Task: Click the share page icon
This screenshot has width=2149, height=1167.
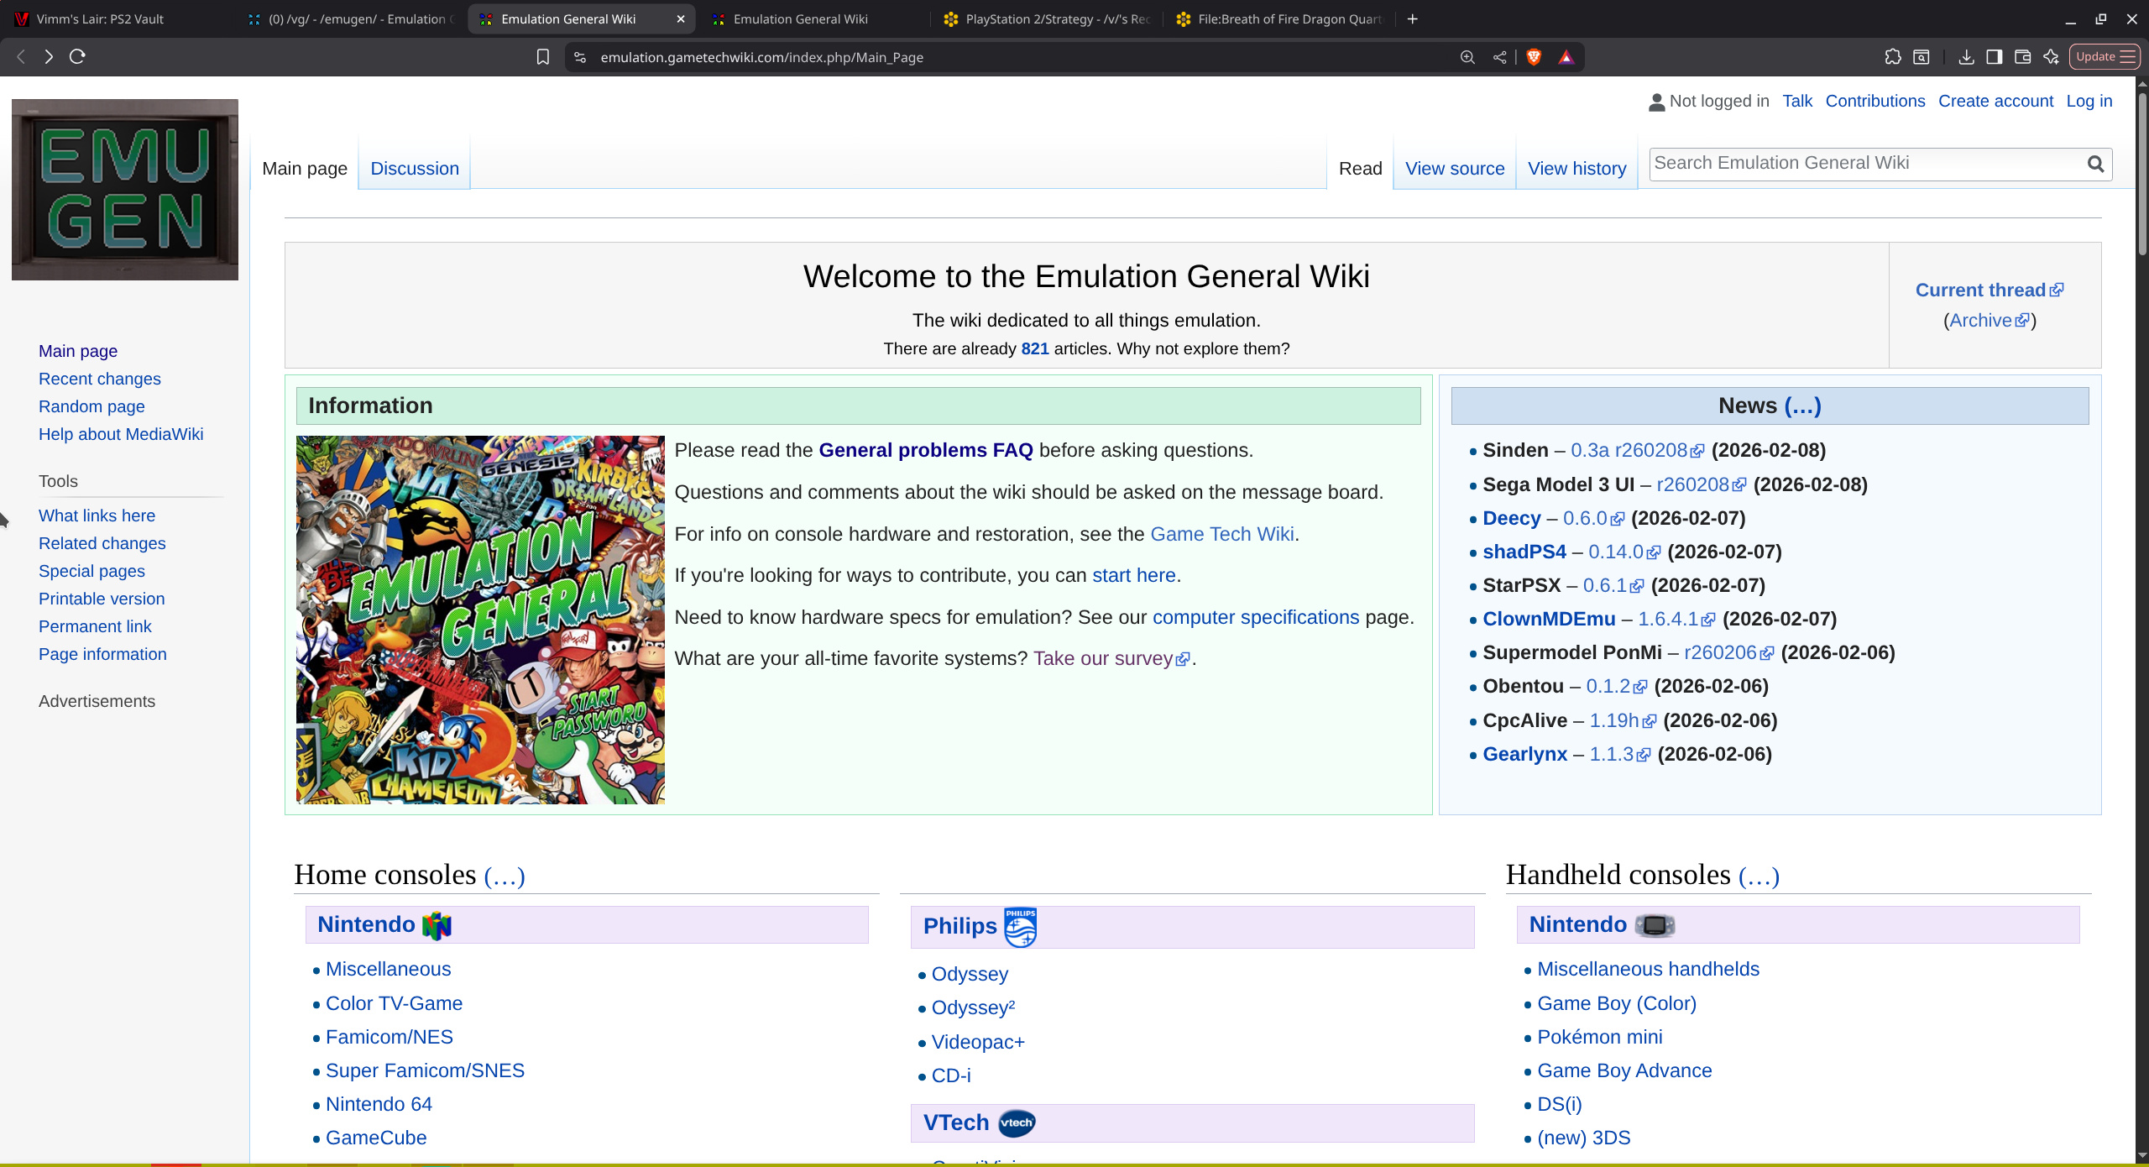Action: pos(1499,57)
